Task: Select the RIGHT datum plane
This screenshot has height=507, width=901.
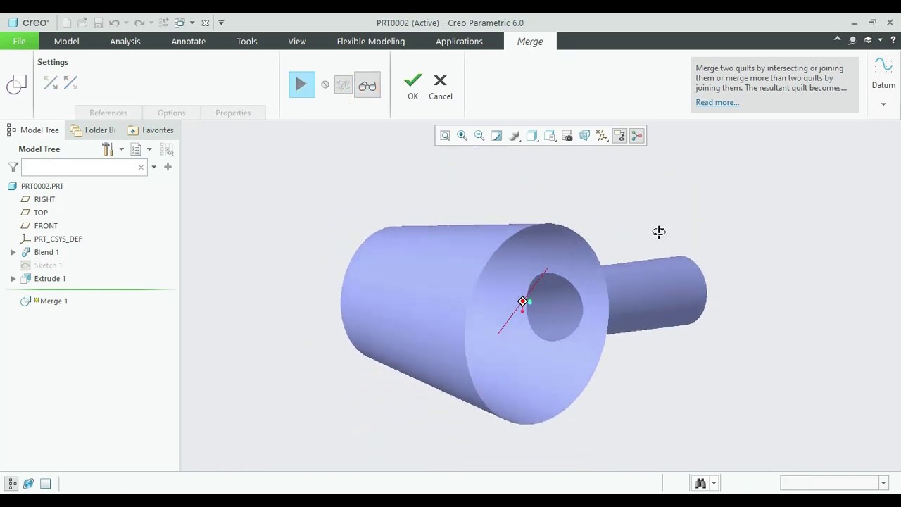Action: (x=44, y=199)
